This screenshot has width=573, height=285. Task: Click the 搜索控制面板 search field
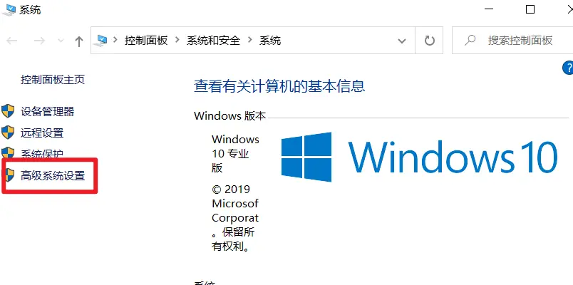click(512, 40)
